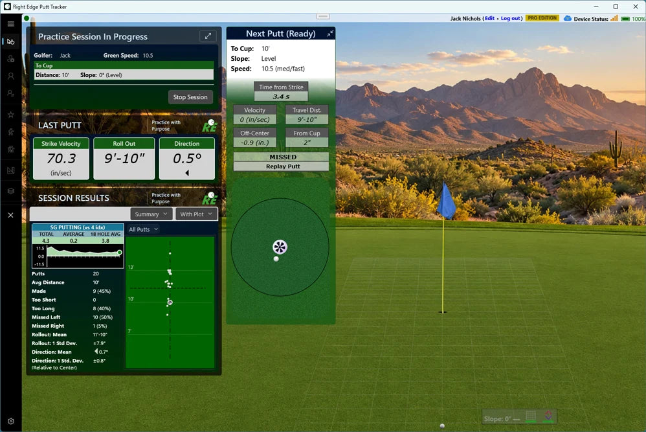Click the Too Long 8 (40%) row
Image resolution: width=646 pixels, height=432 pixels.
click(x=76, y=308)
